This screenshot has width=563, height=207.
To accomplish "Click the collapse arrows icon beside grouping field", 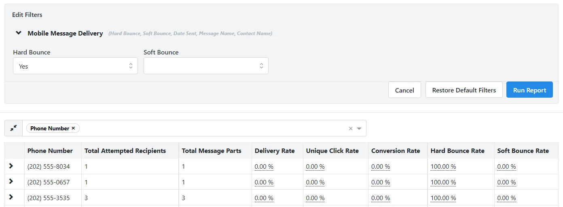I will (14, 128).
